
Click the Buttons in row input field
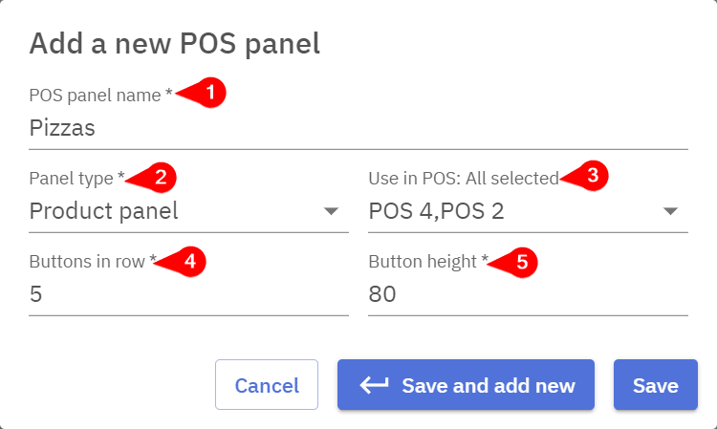[188, 294]
